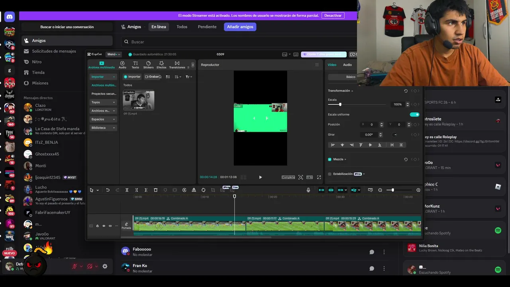Viewport: 510px width, 287px height.
Task: Open the Transiciones panel in CapCut
Action: (177, 65)
